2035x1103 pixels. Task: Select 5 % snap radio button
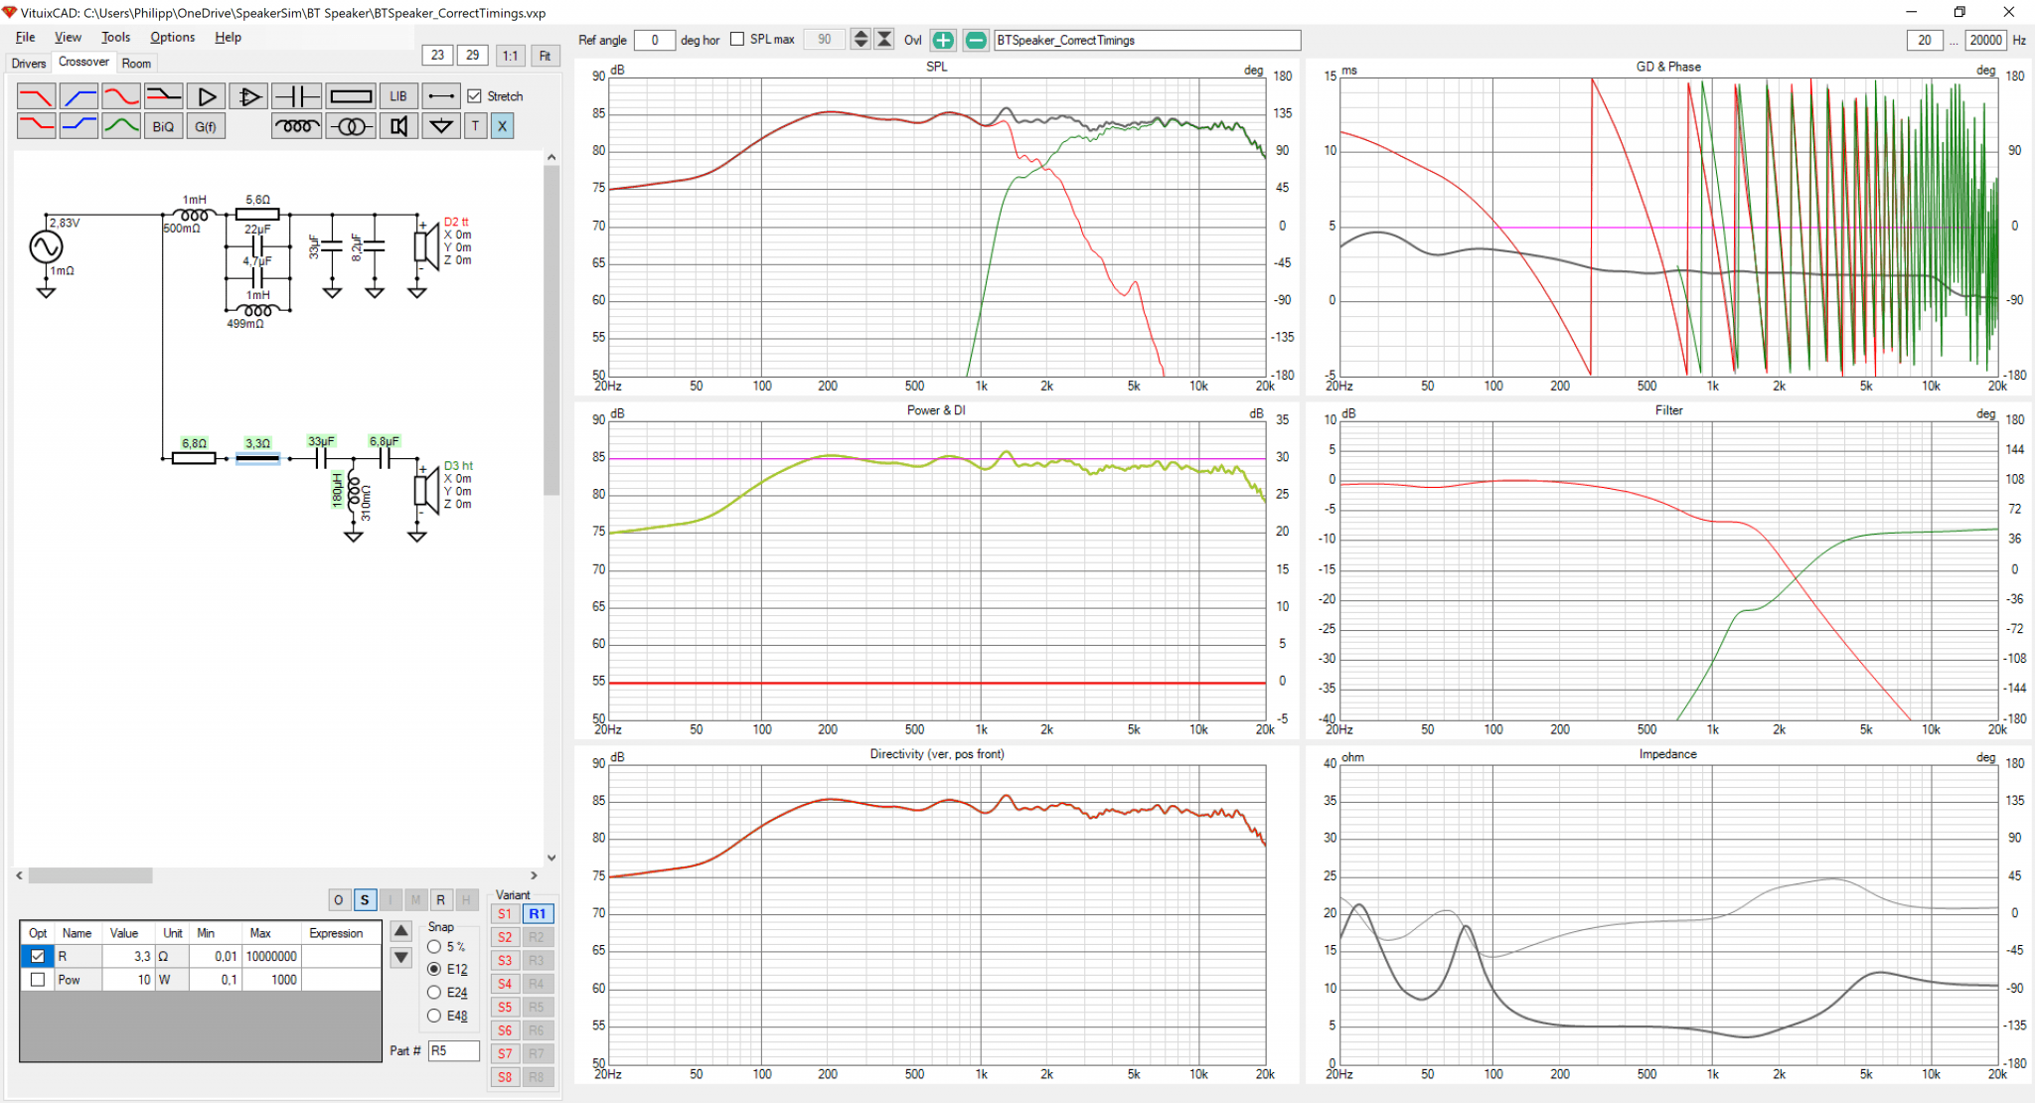434,947
